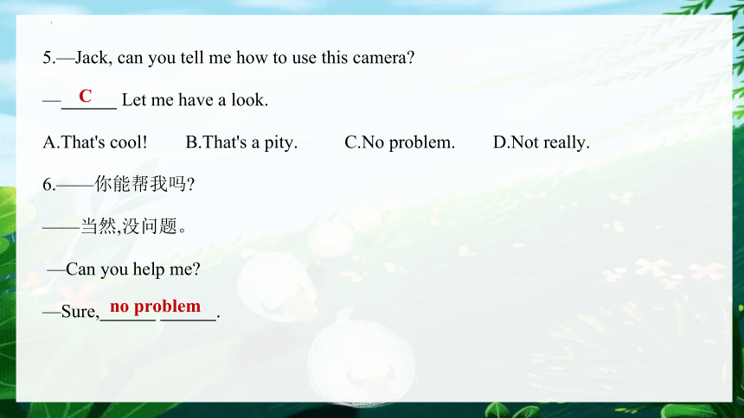This screenshot has width=744, height=418.
Task: Pick option D. Not really.
Action: coord(542,142)
